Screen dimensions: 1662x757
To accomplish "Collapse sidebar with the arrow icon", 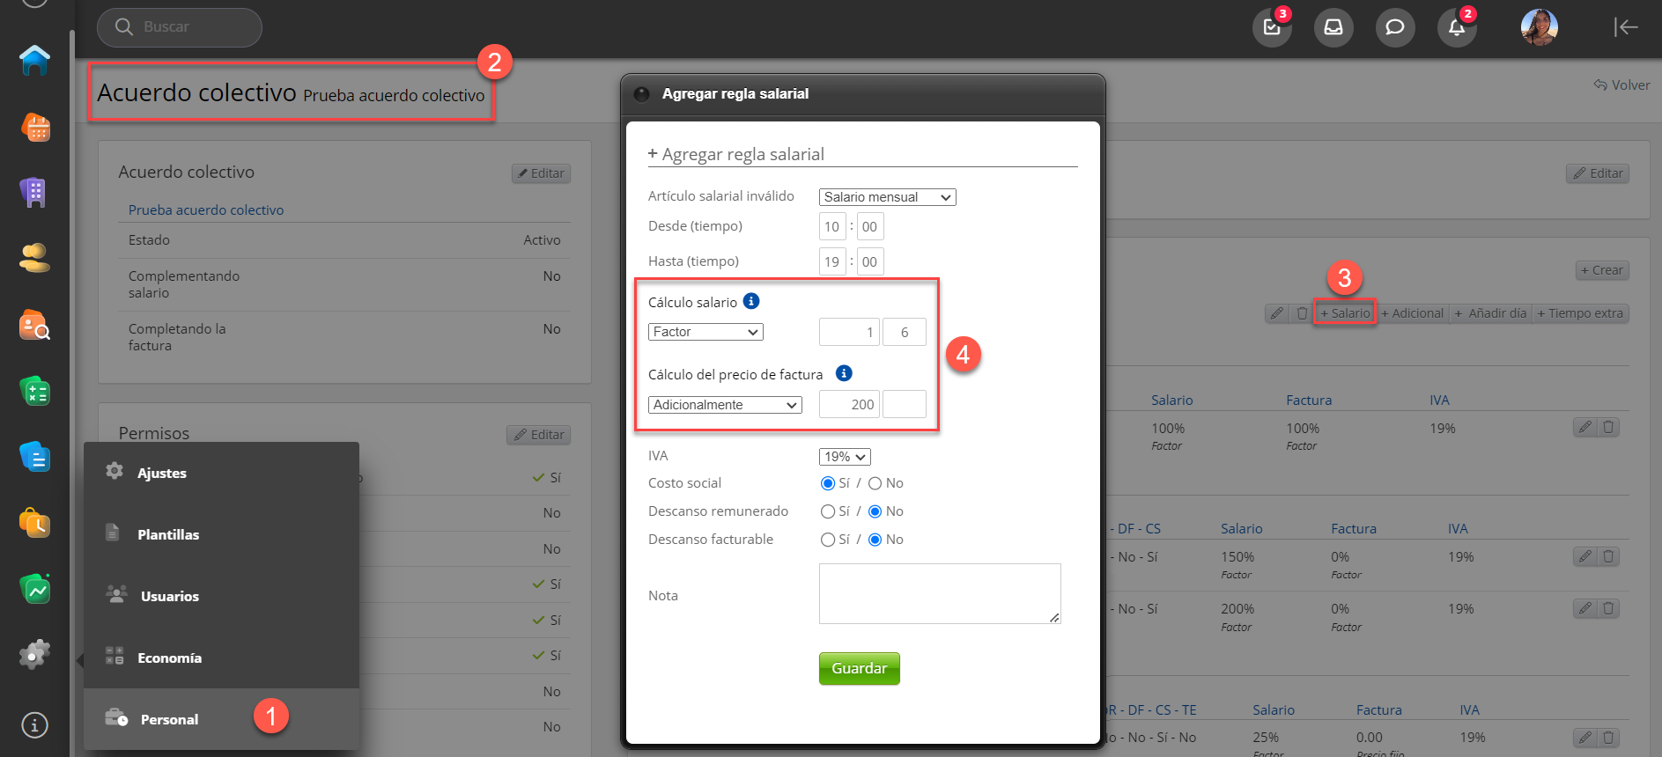I will [x=1625, y=27].
